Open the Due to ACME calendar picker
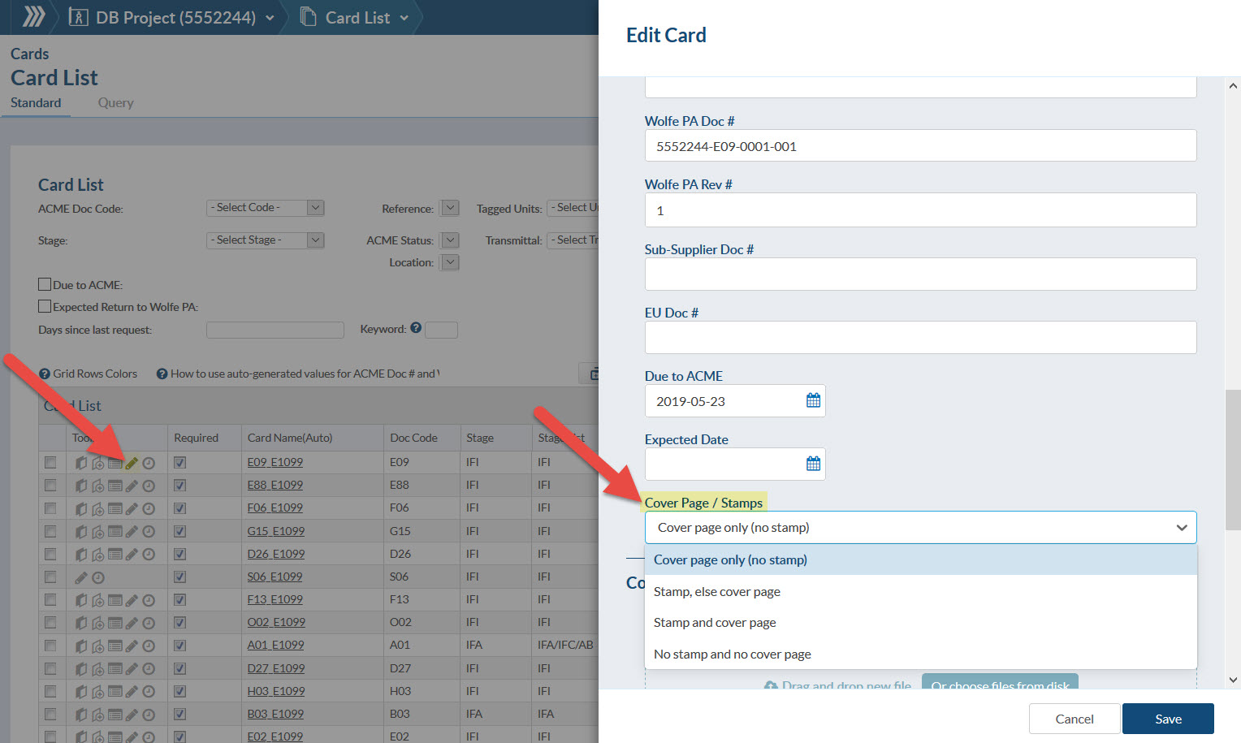This screenshot has height=743, width=1241. coord(813,400)
